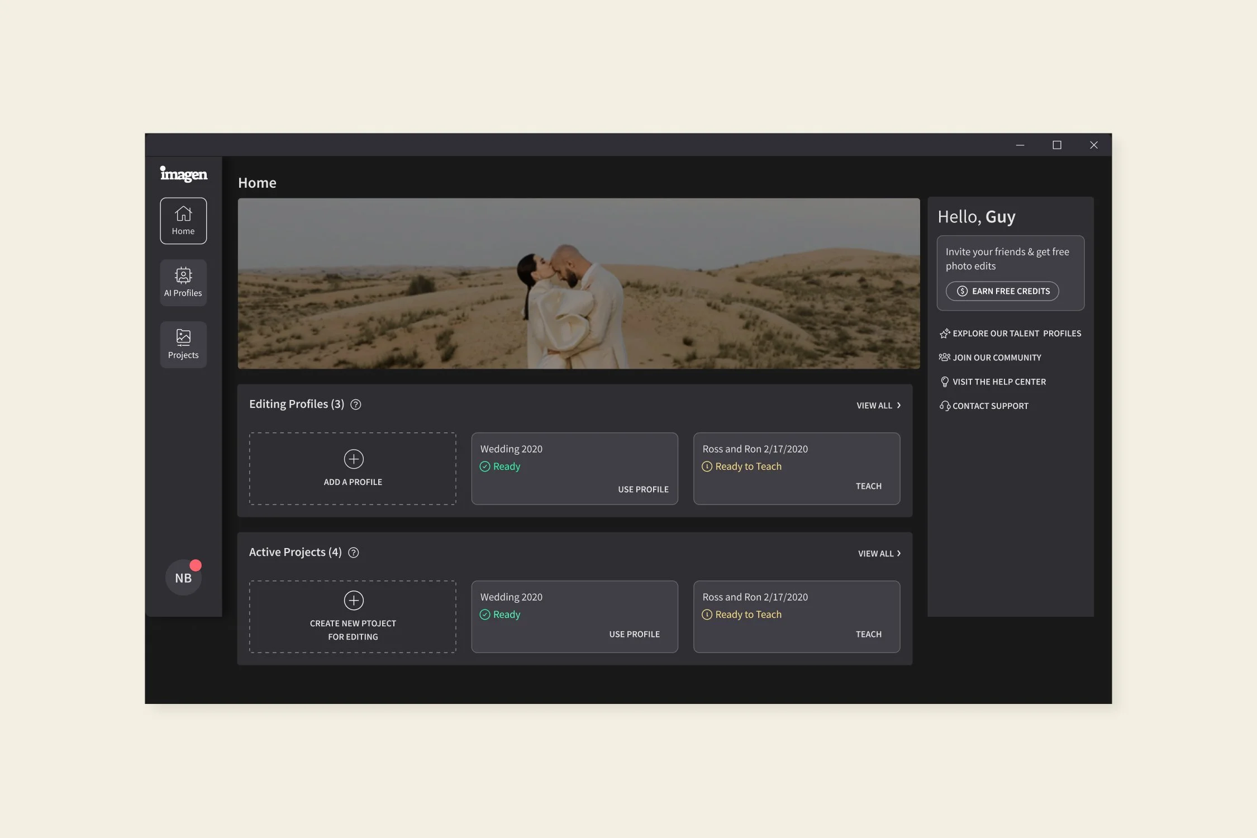Click Use Profile on Wedding 2020
This screenshot has height=838, width=1257.
click(643, 489)
